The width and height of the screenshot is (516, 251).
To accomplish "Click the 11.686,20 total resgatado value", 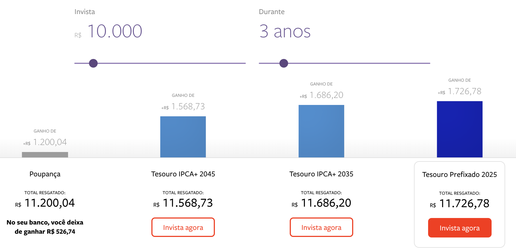I will (326, 203).
